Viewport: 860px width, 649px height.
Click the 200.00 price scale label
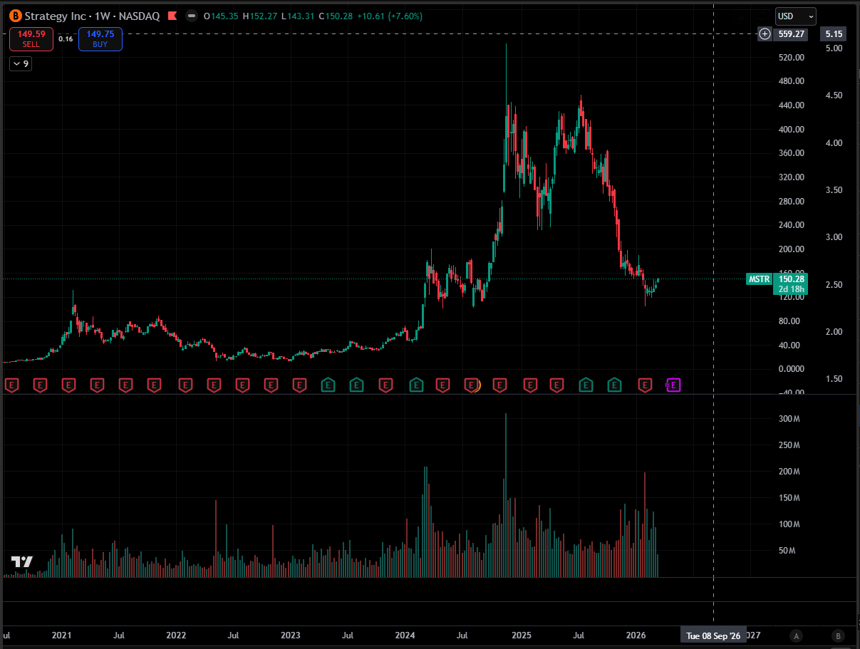click(792, 249)
